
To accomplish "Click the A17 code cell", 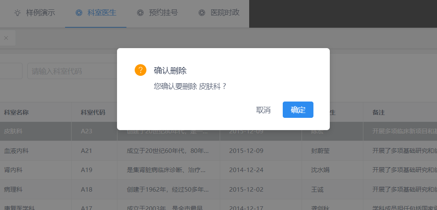I will point(86,208).
